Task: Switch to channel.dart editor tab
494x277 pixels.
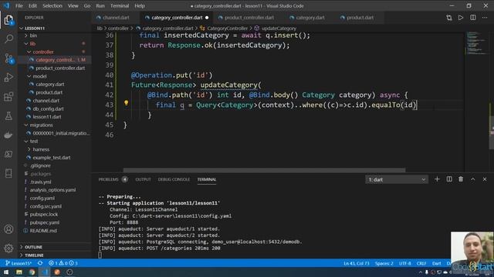Action: (115, 18)
